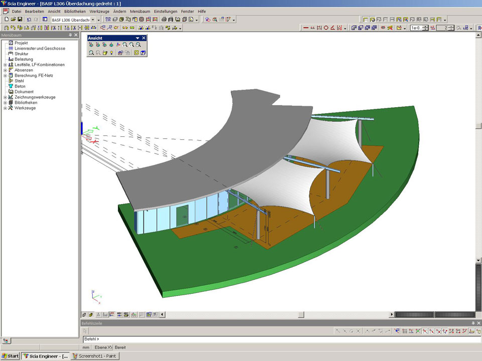
Task: Click the lightbulb icon in Ansicht panel
Action: (x=111, y=53)
